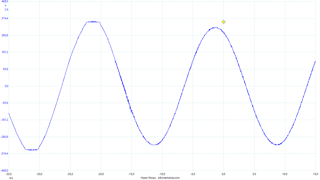Click the "-30,0" time axis label
Image resolution: width=320 pixels, height=180 pixels.
click(39, 174)
